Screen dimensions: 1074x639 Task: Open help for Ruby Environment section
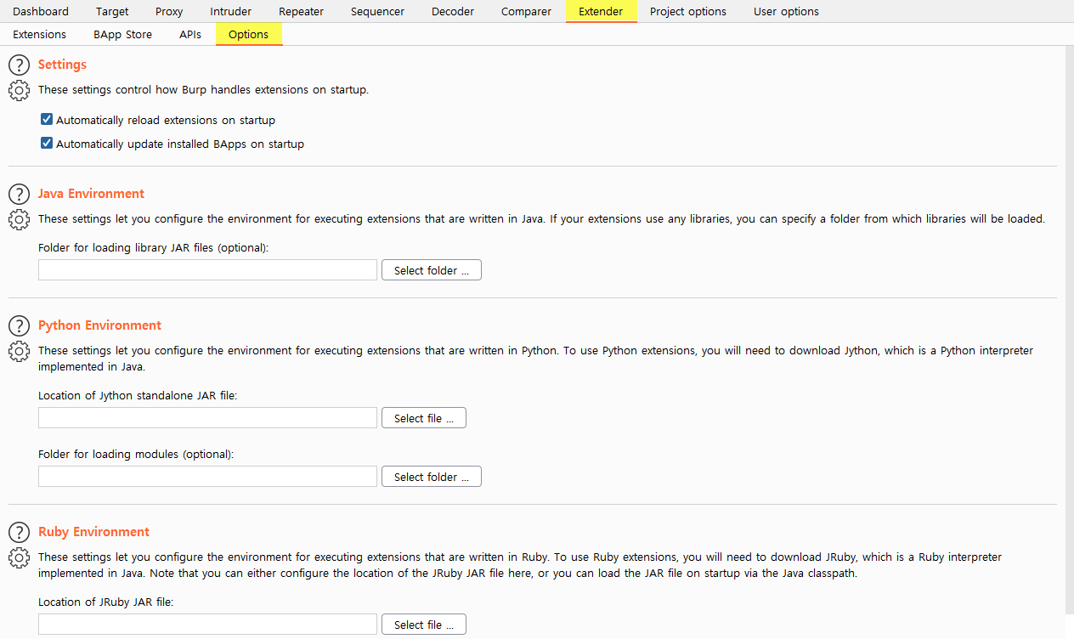[x=19, y=532]
